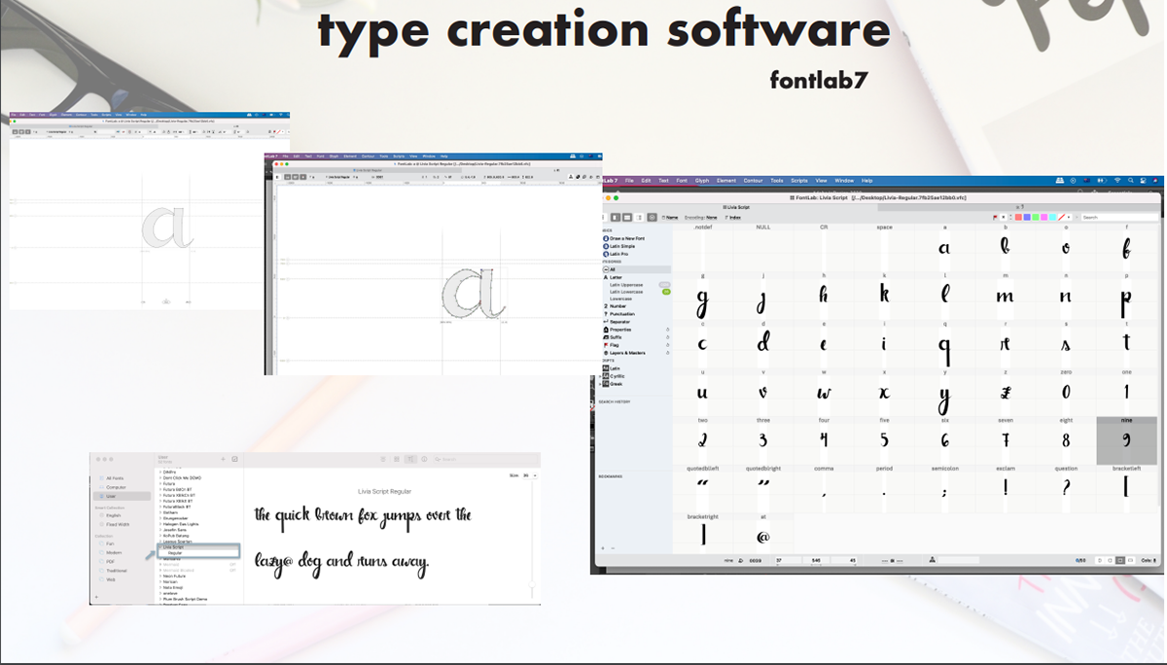Click the red Flag filter icon in the sidebar

tap(606, 345)
